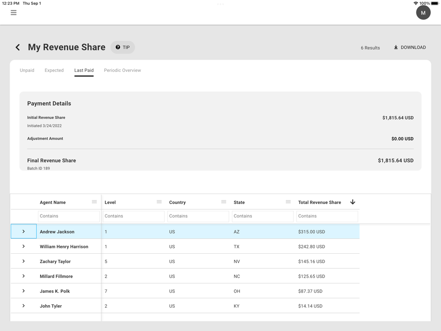Switch to the Expected tab

54,70
